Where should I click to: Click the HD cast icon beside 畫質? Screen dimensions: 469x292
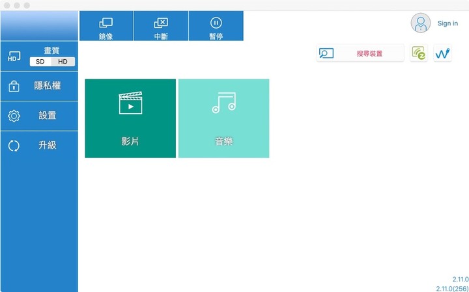(x=14, y=56)
